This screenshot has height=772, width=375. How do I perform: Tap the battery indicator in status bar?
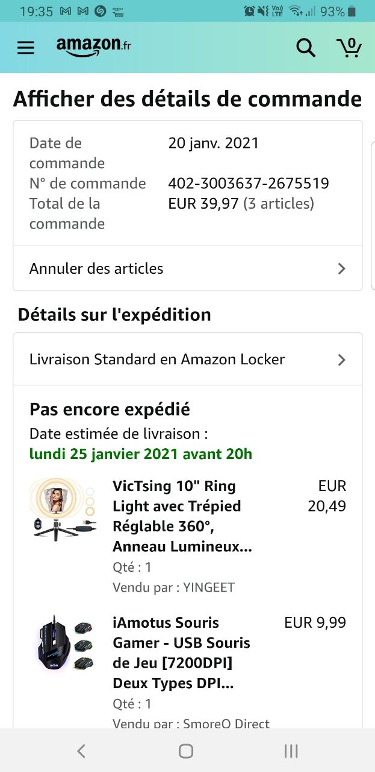tap(352, 11)
